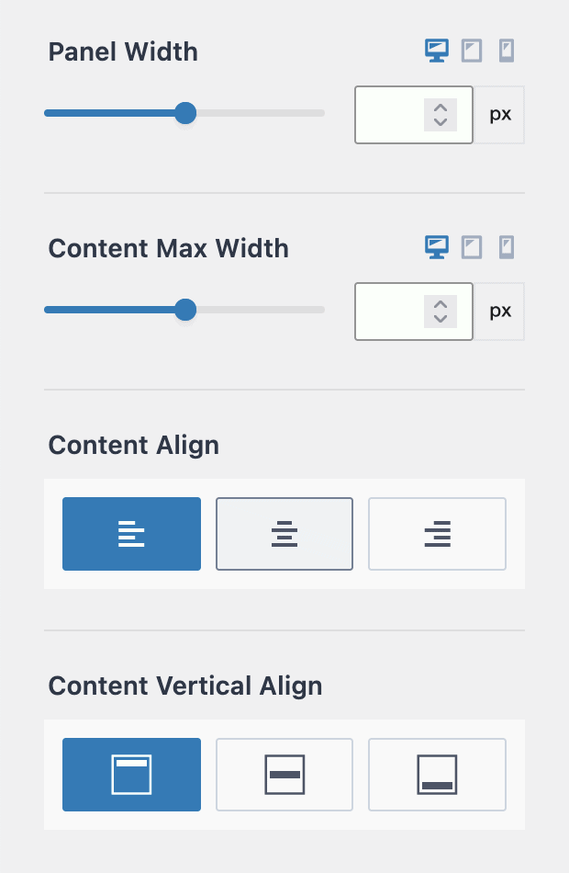569x873 pixels.
Task: Align content to the right
Action: 437,534
